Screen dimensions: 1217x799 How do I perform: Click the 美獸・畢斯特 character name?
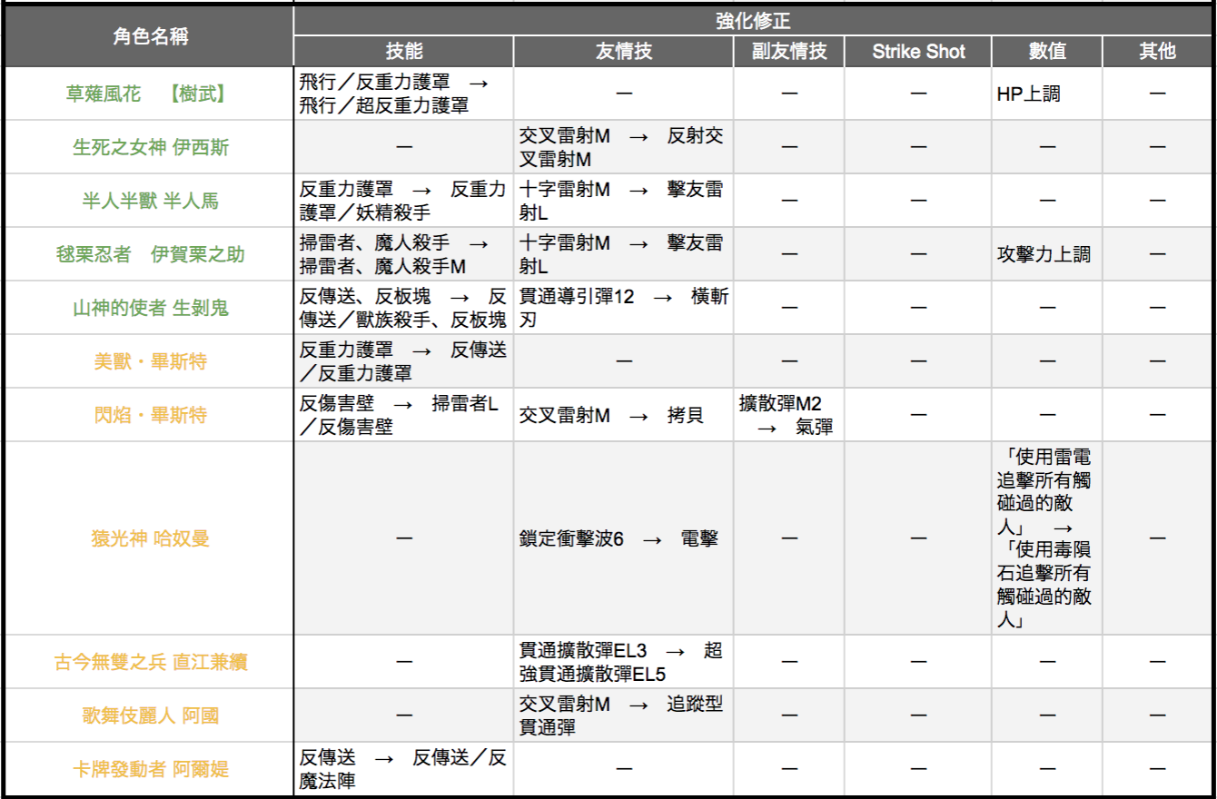click(x=150, y=361)
